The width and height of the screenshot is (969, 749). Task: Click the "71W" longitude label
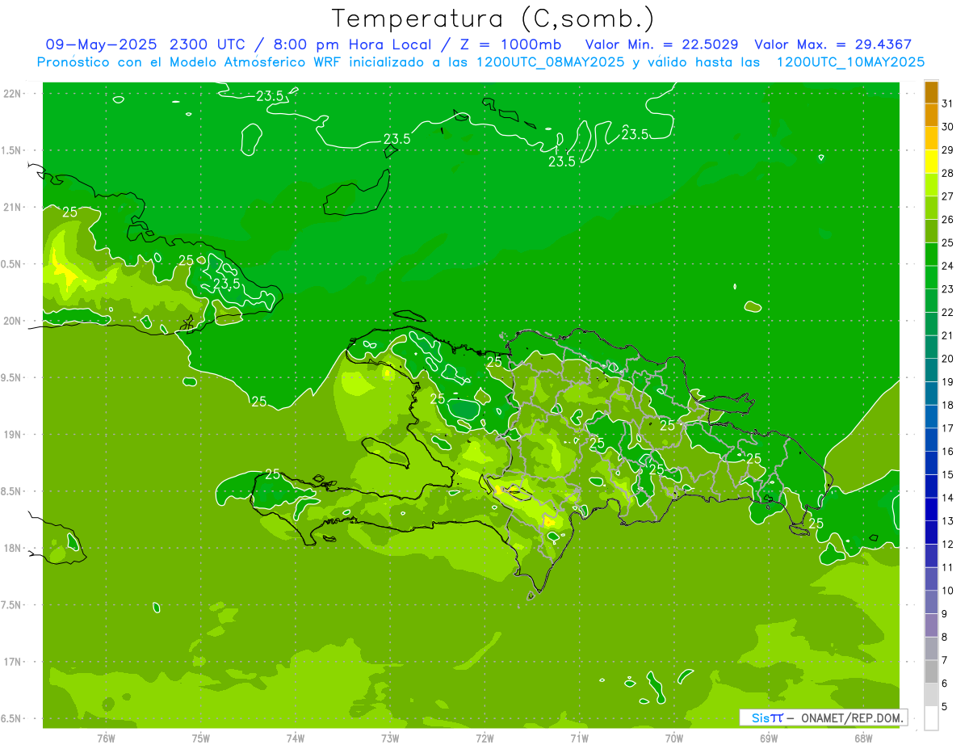click(x=579, y=738)
